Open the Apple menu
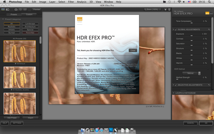214x134 pixels. pyautogui.click(x=5, y=2)
